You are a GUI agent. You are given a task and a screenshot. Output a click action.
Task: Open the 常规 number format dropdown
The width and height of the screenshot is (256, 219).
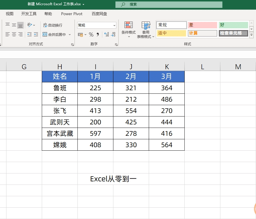[114, 25]
